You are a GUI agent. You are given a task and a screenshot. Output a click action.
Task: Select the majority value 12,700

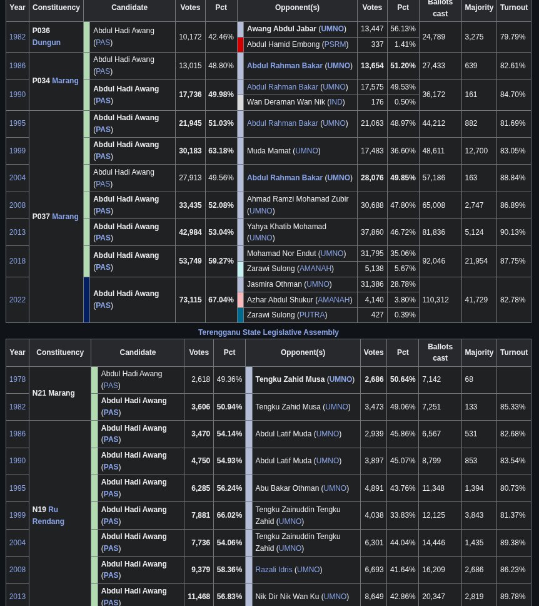pos(476,151)
